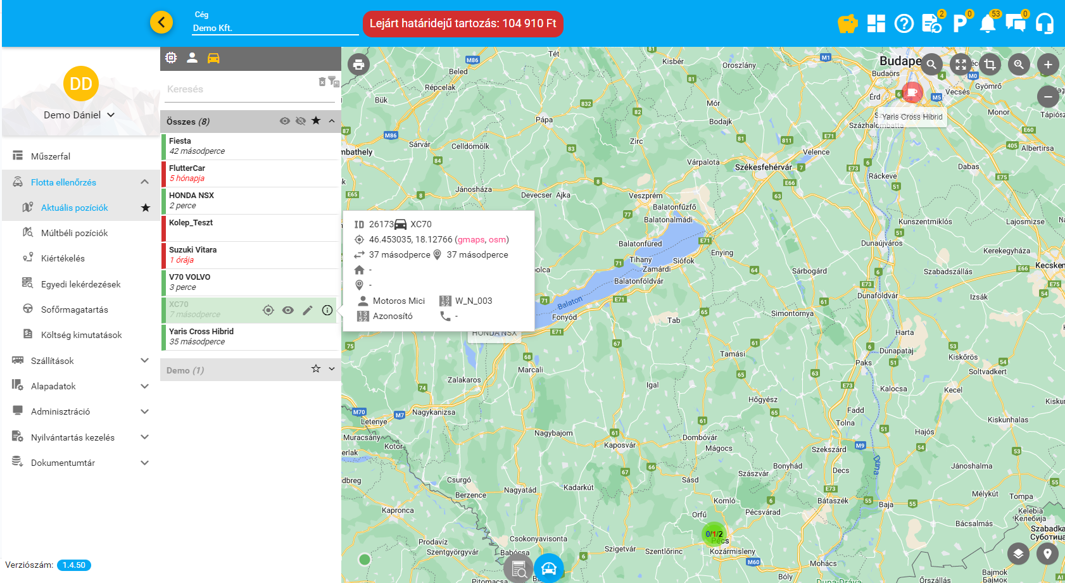Show all vehicles in Összes group
The width and height of the screenshot is (1065, 583).
click(285, 121)
